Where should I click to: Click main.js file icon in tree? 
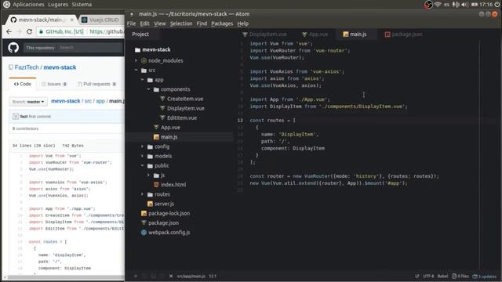[x=156, y=137]
